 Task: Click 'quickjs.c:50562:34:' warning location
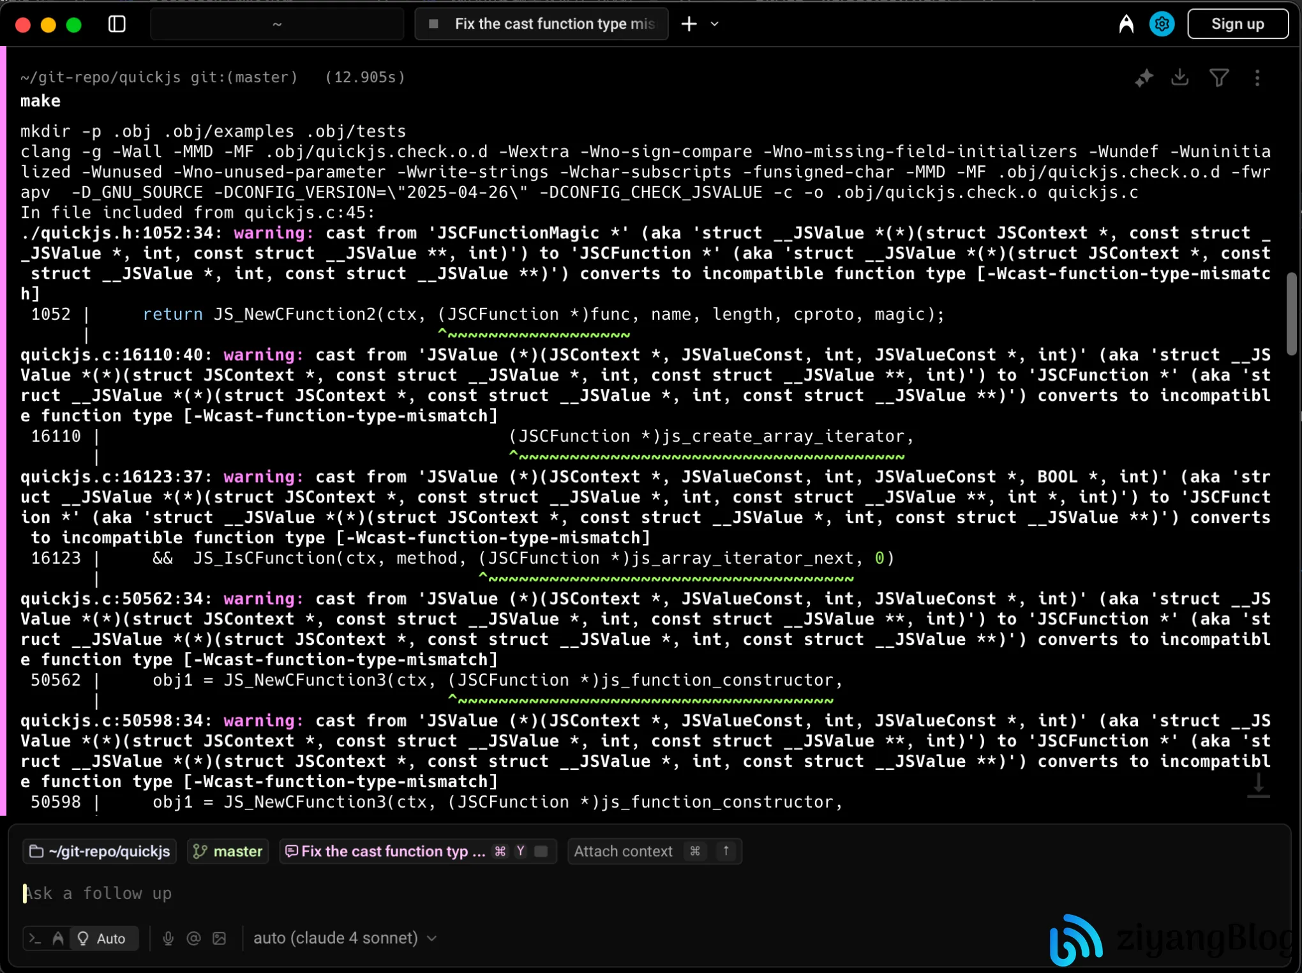click(x=117, y=599)
